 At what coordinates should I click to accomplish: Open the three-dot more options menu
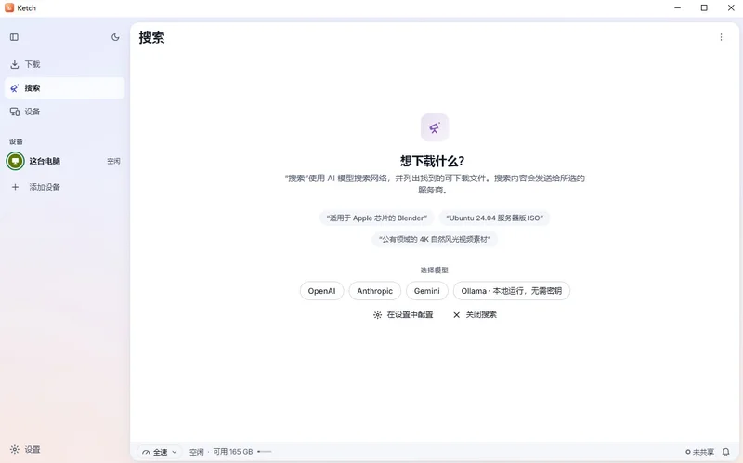[x=721, y=37]
